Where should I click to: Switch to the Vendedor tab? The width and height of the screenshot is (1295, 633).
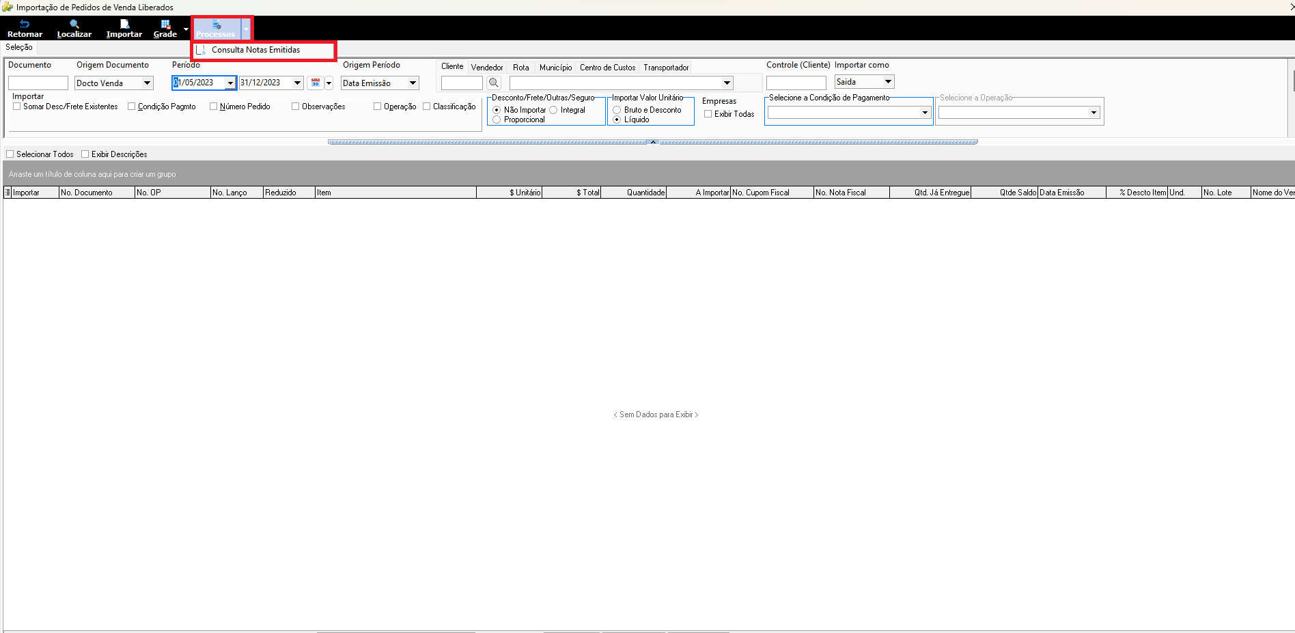tap(487, 68)
